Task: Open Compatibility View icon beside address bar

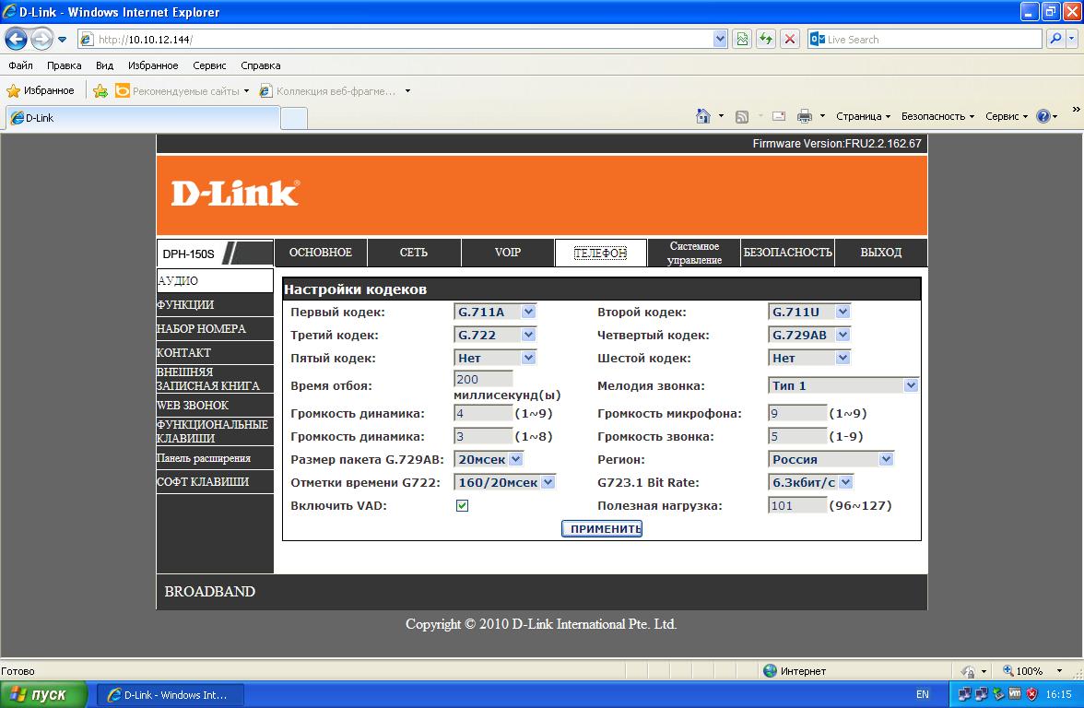Action: [x=741, y=40]
